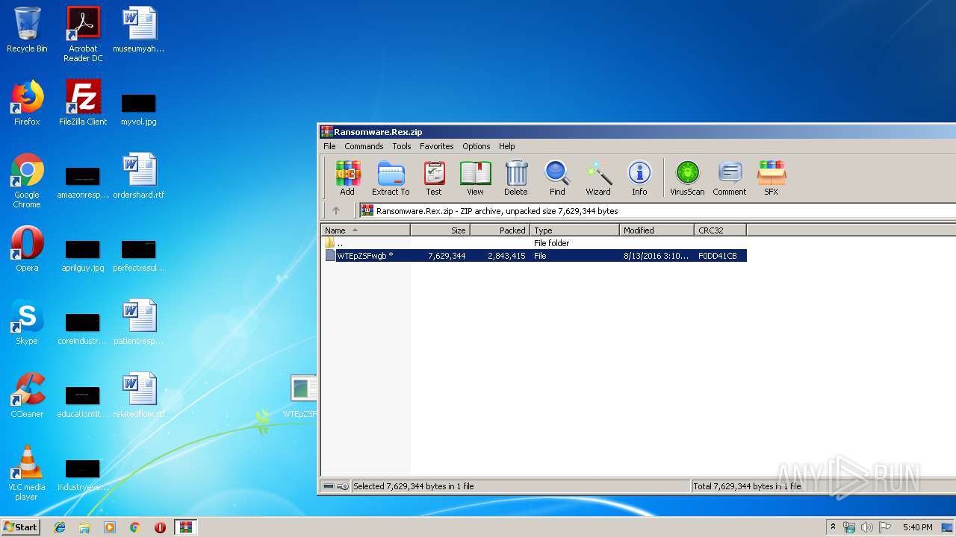Open VLC media player desktop shortcut
This screenshot has height=537, width=956.
point(27,473)
